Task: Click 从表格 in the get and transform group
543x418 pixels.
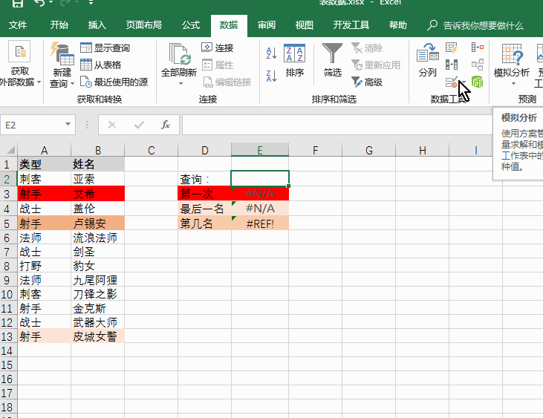Action: click(x=100, y=65)
